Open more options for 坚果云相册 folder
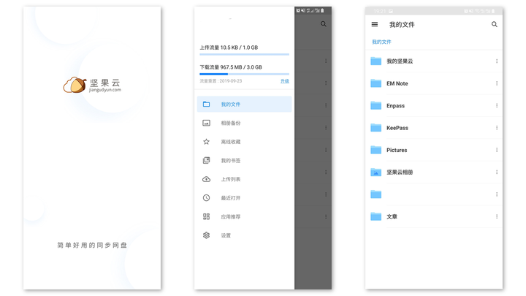Viewport: 526px width, 296px height. tap(497, 172)
